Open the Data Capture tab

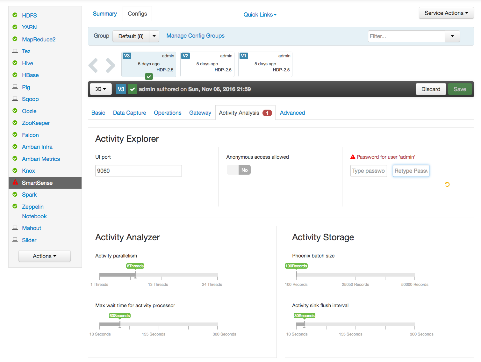click(129, 112)
